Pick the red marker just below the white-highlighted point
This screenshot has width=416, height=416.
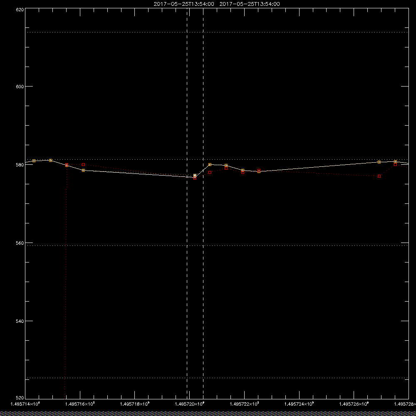pos(195,178)
